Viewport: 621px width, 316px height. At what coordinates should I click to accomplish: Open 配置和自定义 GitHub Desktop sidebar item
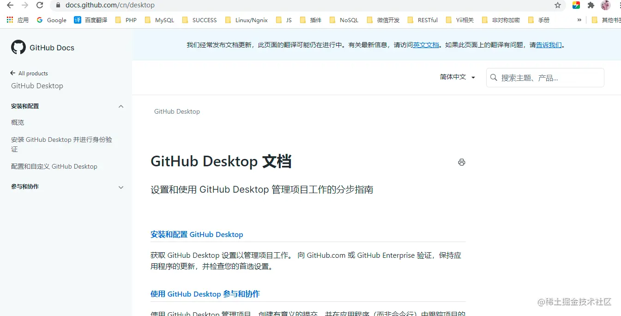pos(54,166)
